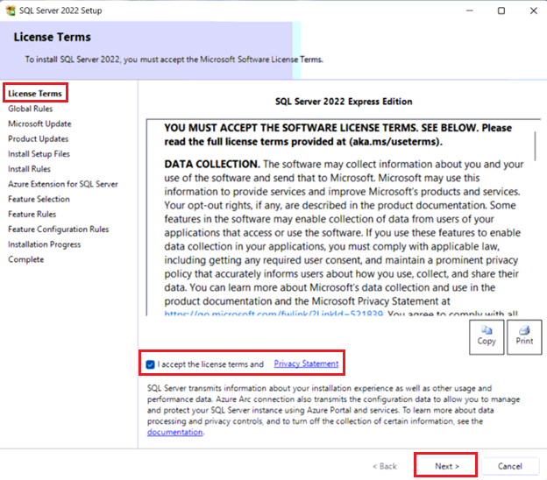The height and width of the screenshot is (480, 547).
Task: Click the SQL Server 2022 Express Edition heading
Action: [344, 102]
